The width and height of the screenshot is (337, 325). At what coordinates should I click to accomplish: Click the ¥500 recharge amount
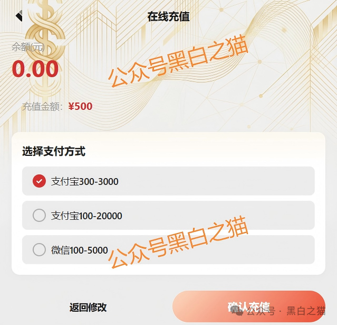(80, 106)
